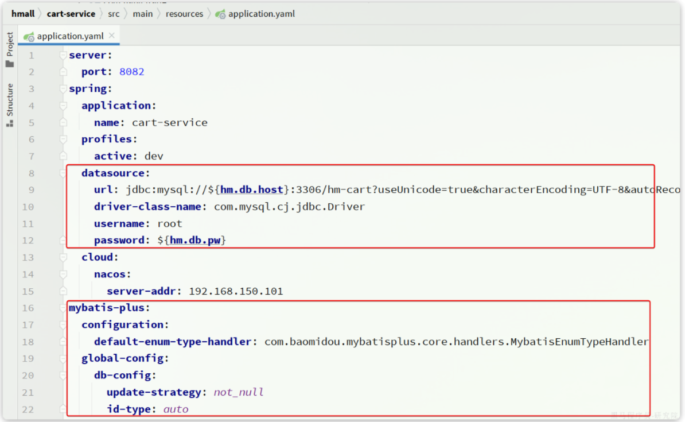Click the hmall breadcrumb
The width and height of the screenshot is (685, 422).
pos(23,14)
